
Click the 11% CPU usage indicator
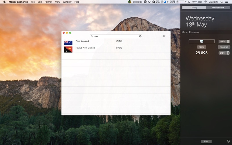coord(187,2)
